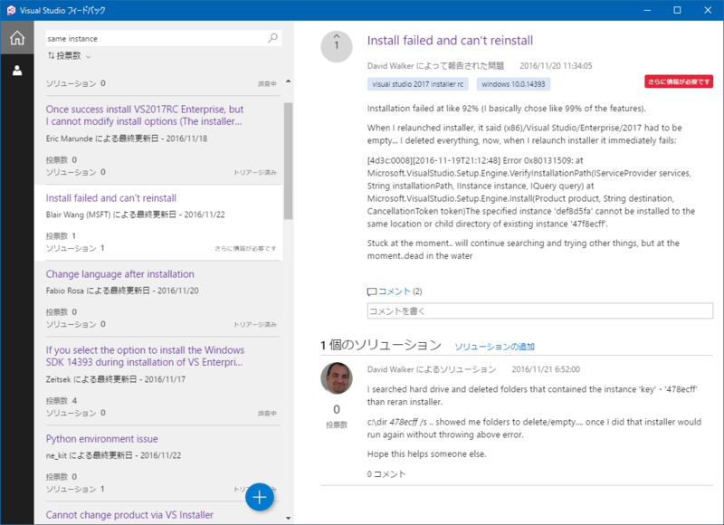Maximize the Visual Studio Feedback window

(x=677, y=10)
